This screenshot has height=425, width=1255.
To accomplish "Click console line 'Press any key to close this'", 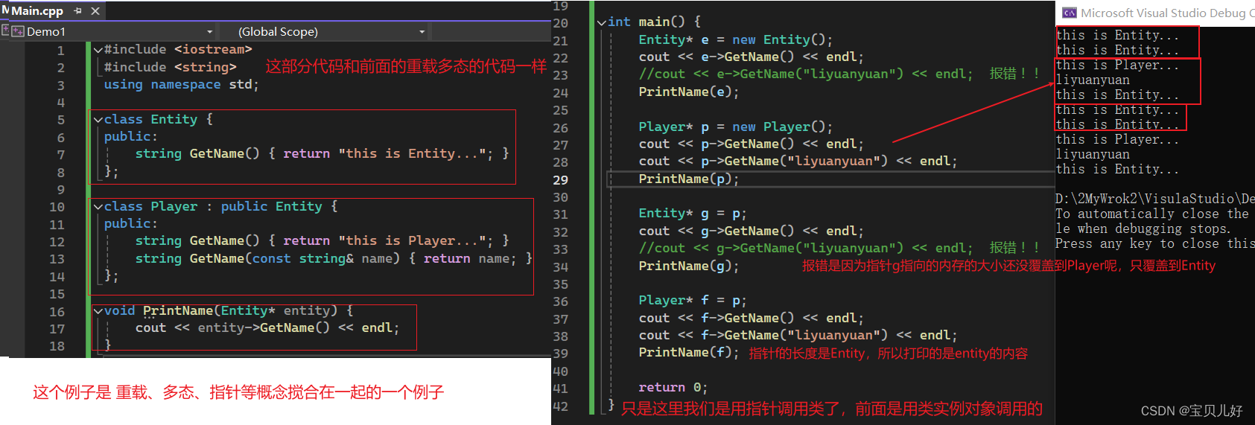I will click(x=1155, y=243).
